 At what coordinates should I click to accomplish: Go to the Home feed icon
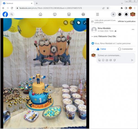41,14
